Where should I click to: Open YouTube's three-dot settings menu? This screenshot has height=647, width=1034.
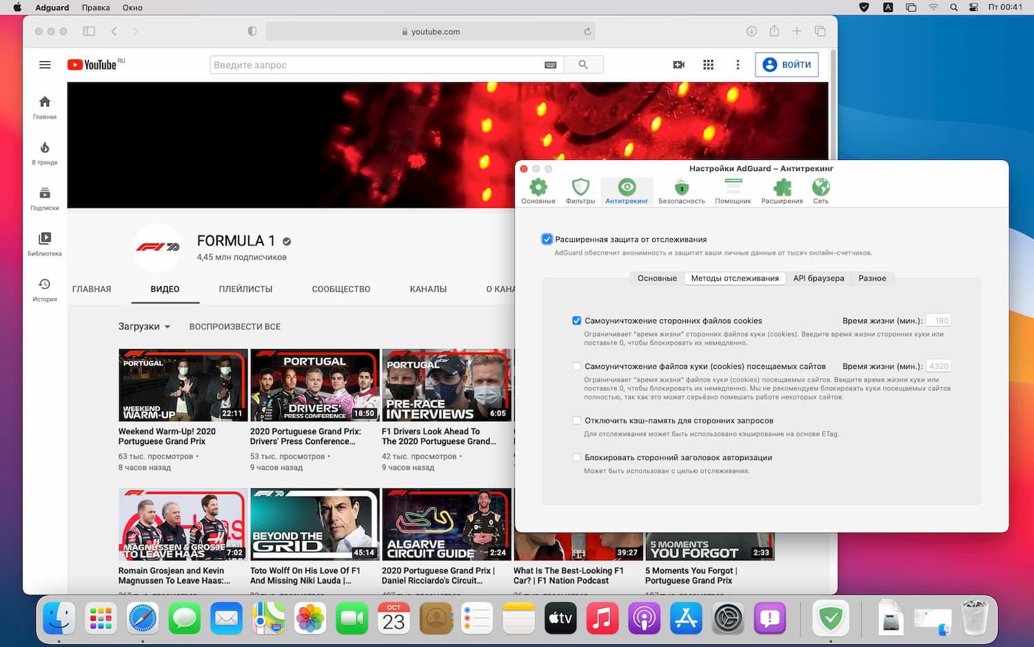click(738, 64)
